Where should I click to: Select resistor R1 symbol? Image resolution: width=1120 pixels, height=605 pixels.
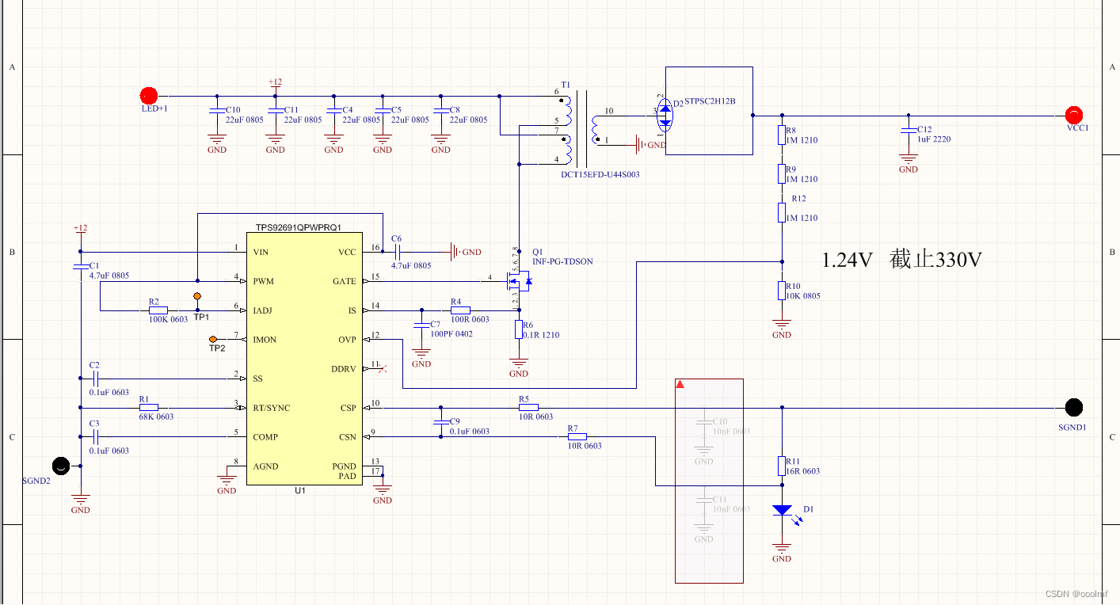pyautogui.click(x=148, y=408)
